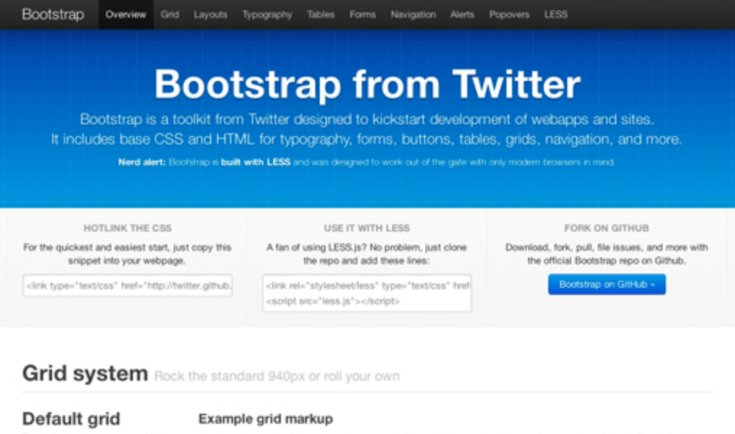Select the Overview nav item
Screen dimensions: 735x434
(126, 14)
